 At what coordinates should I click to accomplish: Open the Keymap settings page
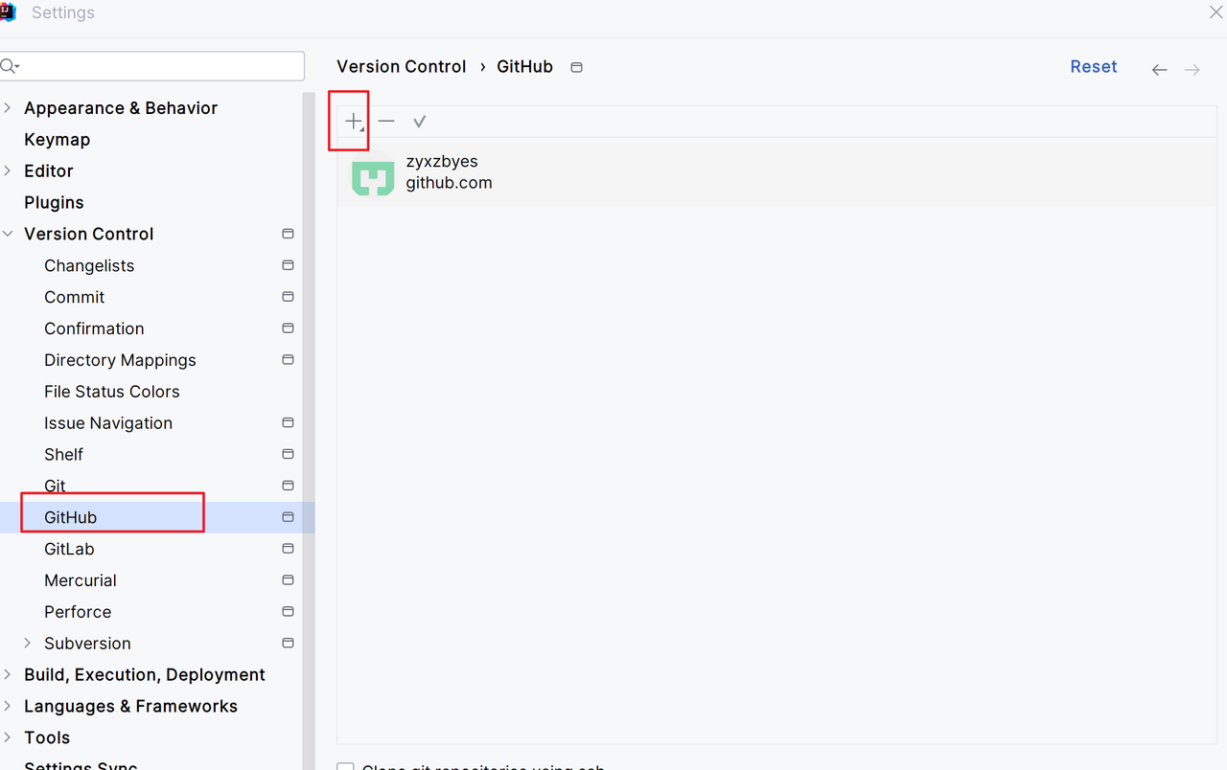[57, 140]
